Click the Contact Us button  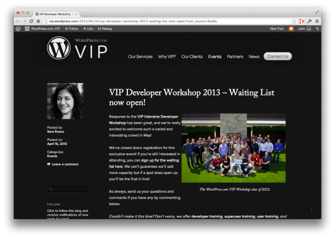click(x=277, y=56)
